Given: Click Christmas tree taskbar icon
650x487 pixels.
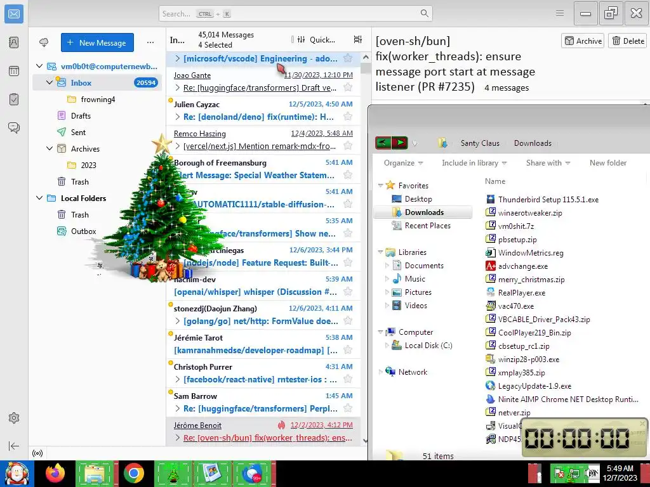Looking at the screenshot, I should tap(173, 473).
